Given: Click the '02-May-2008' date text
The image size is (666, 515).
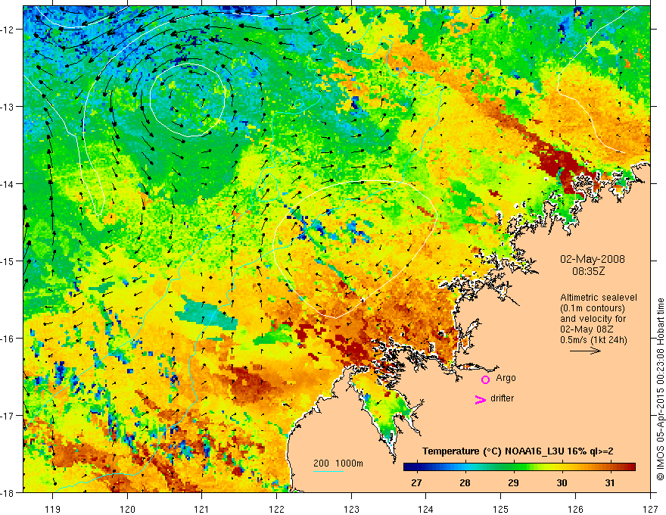Looking at the screenshot, I should 593,259.
